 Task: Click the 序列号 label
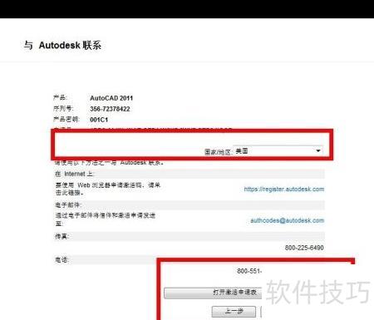tap(63, 108)
